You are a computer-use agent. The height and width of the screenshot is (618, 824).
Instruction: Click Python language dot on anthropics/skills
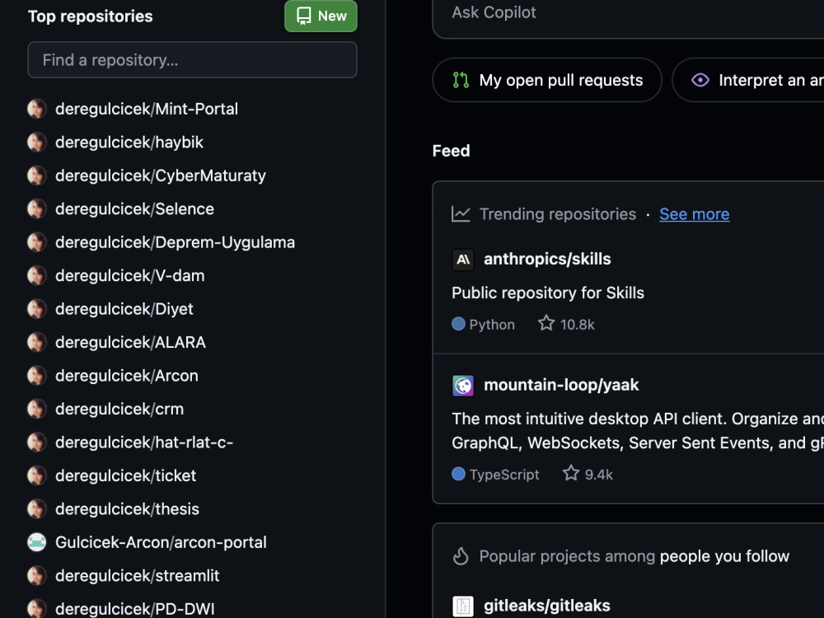pos(458,324)
